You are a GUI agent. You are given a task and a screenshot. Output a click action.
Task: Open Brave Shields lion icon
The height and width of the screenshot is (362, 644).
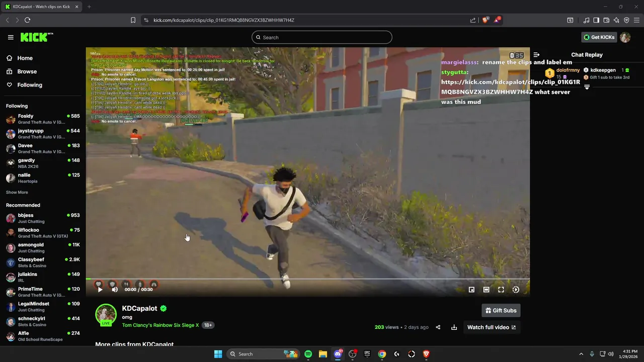pos(486,20)
